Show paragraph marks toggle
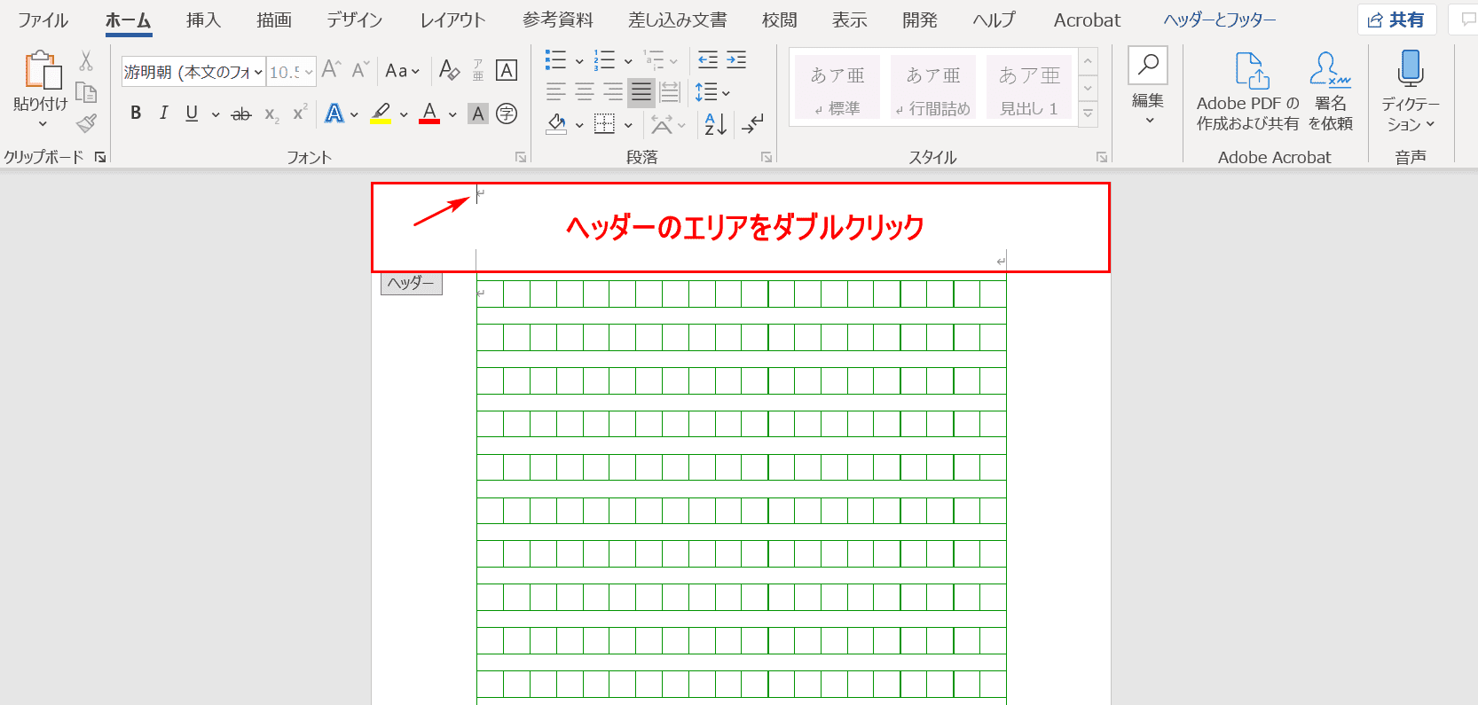The height and width of the screenshot is (705, 1478). coord(752,124)
